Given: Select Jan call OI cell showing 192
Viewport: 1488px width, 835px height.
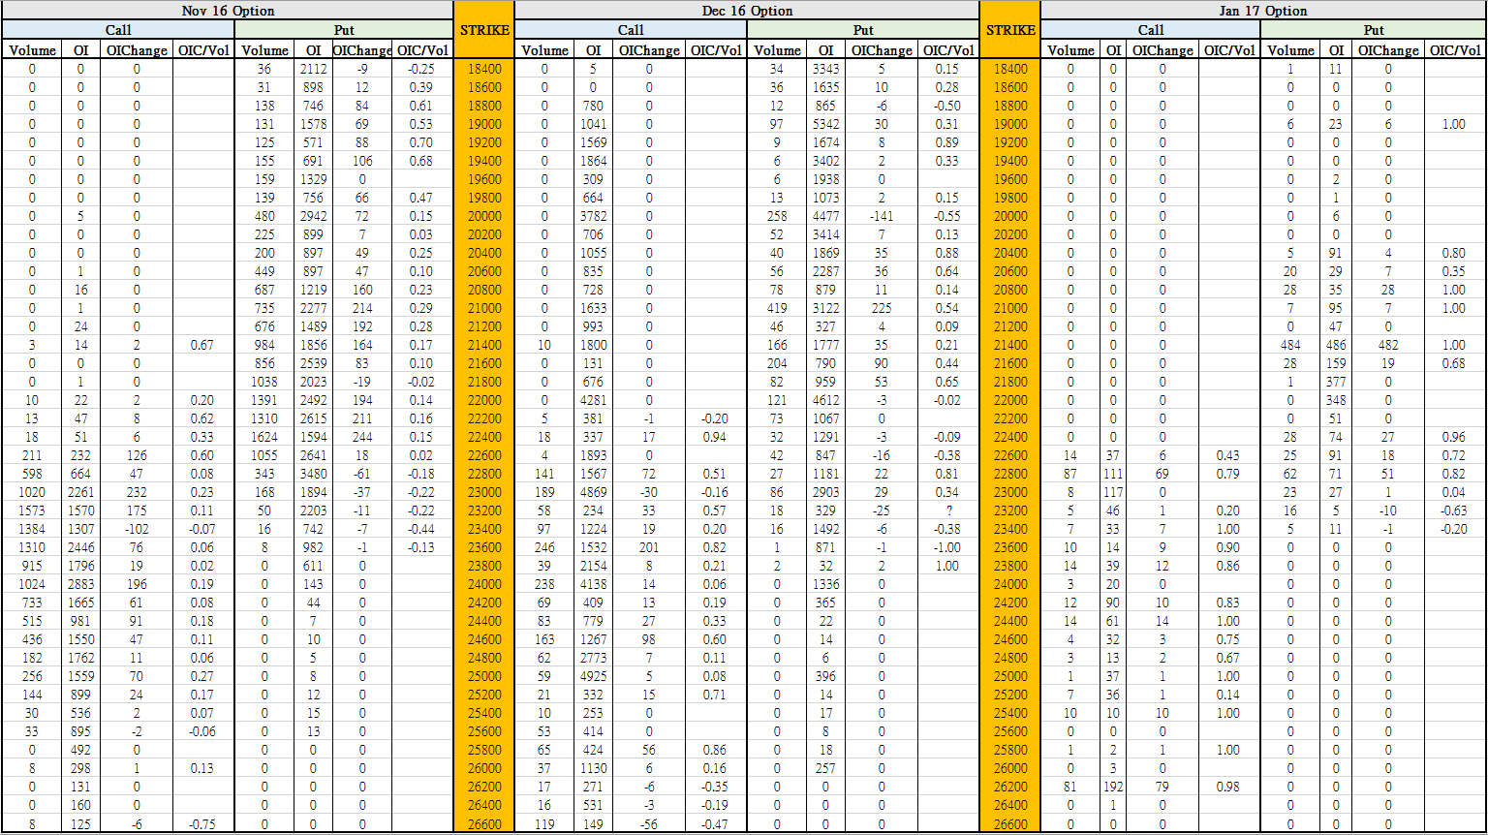Looking at the screenshot, I should click(x=1114, y=787).
